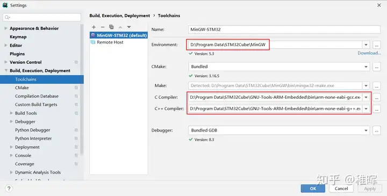Screen dimensions: 387x196
Task: Click the C Compiler path field
Action: click(275, 97)
